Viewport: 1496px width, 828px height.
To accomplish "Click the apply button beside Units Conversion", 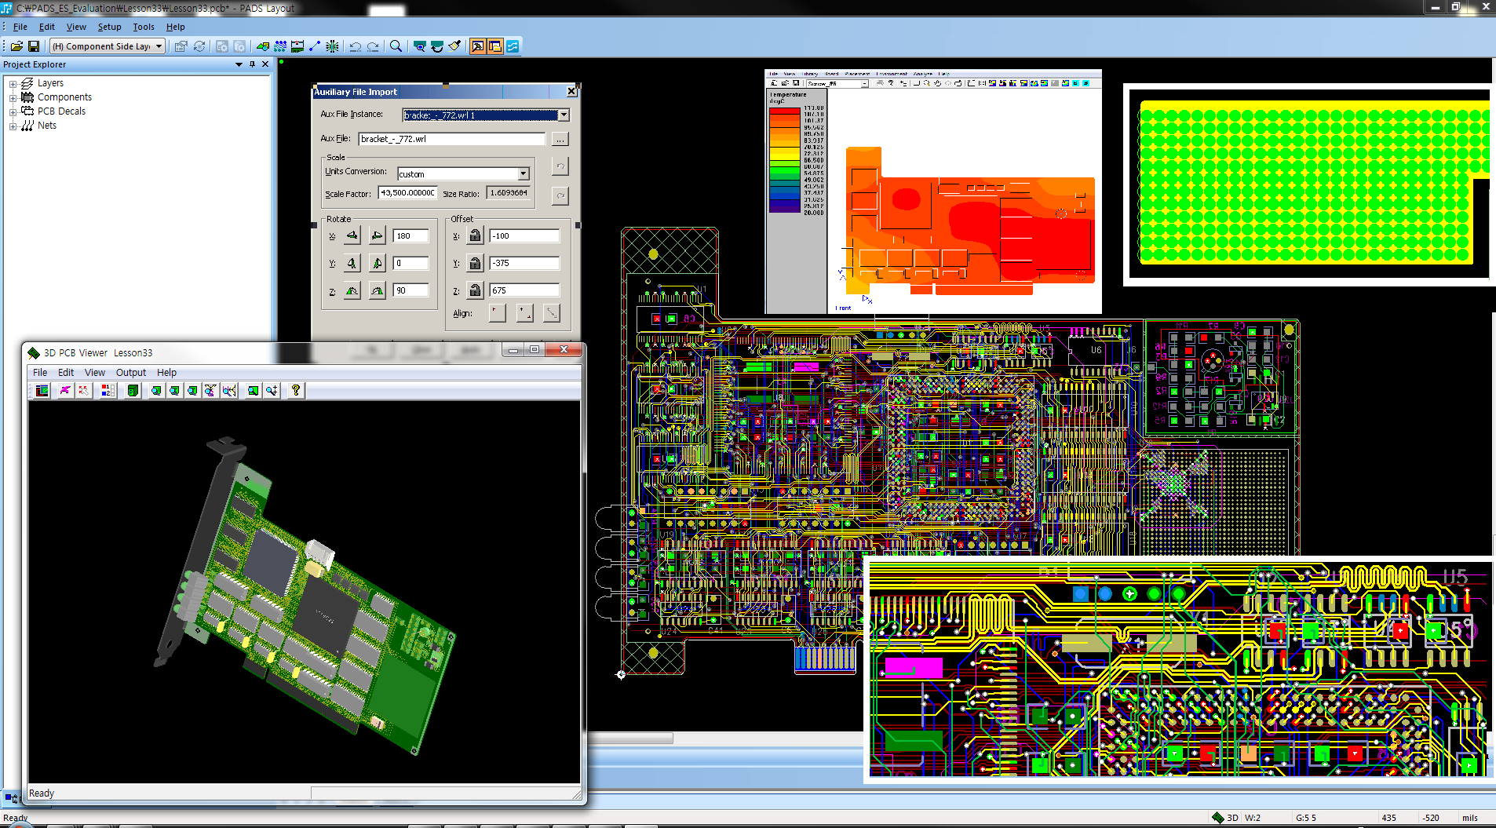I will click(560, 166).
